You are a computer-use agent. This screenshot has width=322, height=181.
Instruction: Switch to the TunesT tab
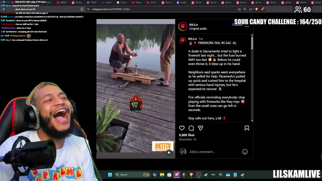click(122, 3)
